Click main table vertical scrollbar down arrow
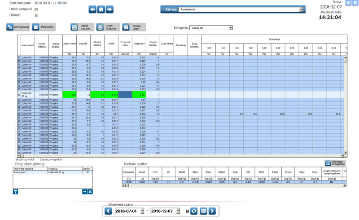 pyautogui.click(x=345, y=152)
